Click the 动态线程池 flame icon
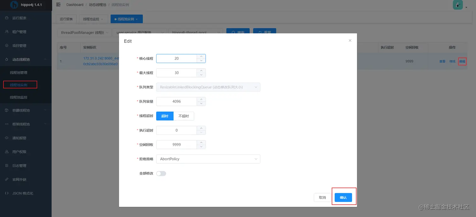 pyautogui.click(x=7, y=59)
